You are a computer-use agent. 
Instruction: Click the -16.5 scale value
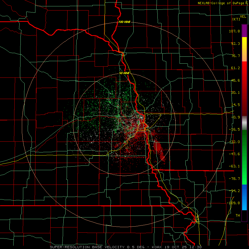pos(234,129)
